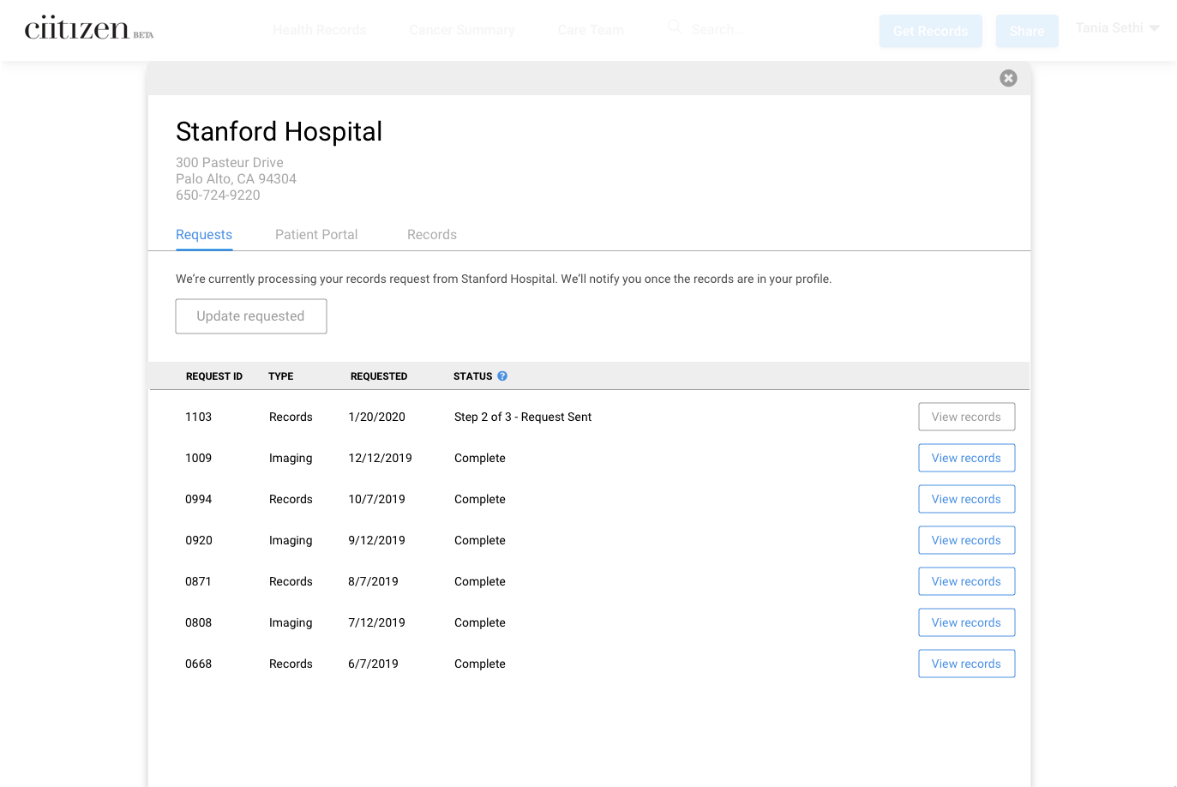Click the Get Records button
1177x787 pixels.
coord(930,31)
